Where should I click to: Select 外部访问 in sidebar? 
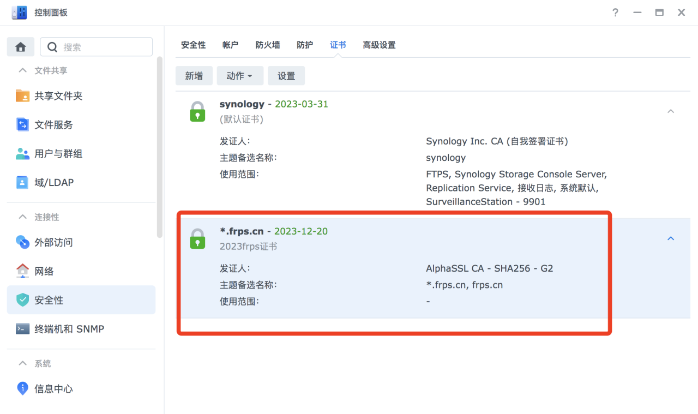click(81, 242)
